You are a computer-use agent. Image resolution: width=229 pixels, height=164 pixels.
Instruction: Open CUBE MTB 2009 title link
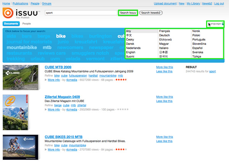point(58,67)
